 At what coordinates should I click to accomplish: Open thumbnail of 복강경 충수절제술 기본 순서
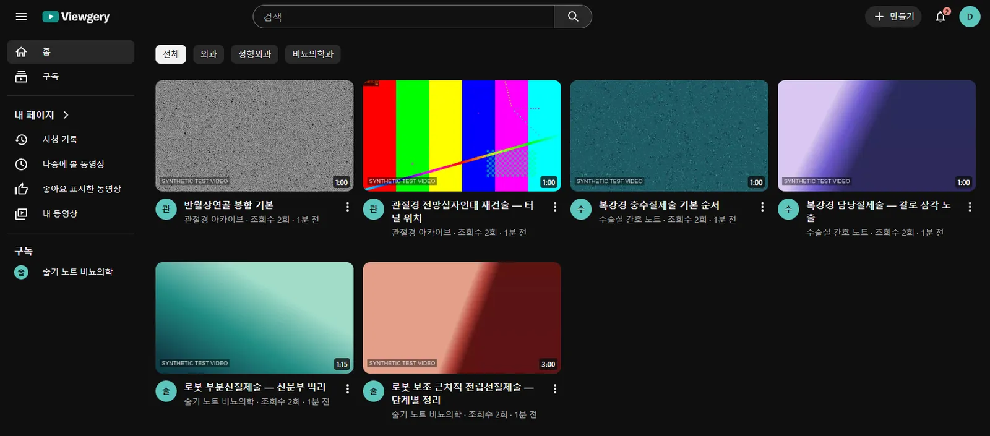(x=669, y=135)
